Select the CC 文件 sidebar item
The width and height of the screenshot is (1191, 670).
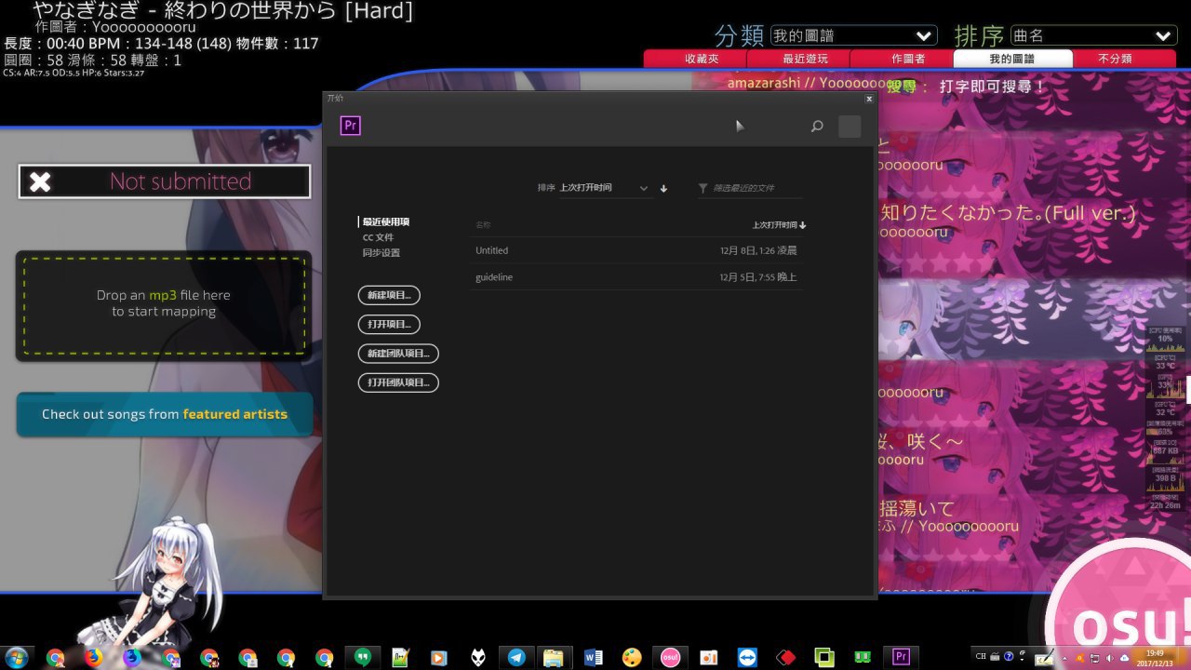tap(378, 237)
